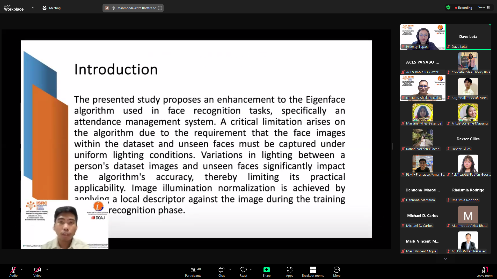Turn on camera with the Video button
Image resolution: width=497 pixels, height=279 pixels.
click(37, 270)
